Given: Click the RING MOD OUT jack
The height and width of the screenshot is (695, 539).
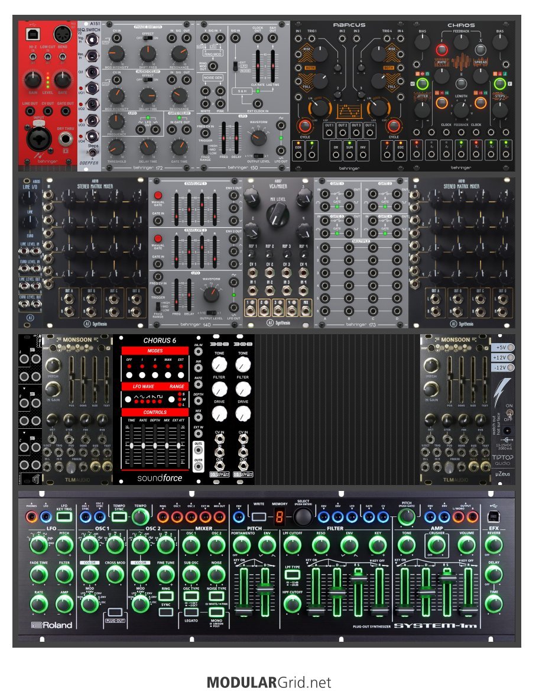Looking at the screenshot, I should coord(213,66).
